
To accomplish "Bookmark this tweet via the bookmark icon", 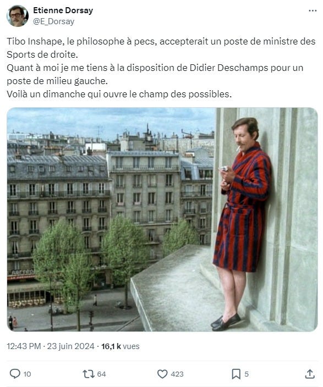I will point(236,374).
